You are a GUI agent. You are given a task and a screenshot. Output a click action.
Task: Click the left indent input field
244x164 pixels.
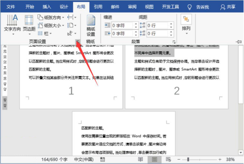coord(122,26)
